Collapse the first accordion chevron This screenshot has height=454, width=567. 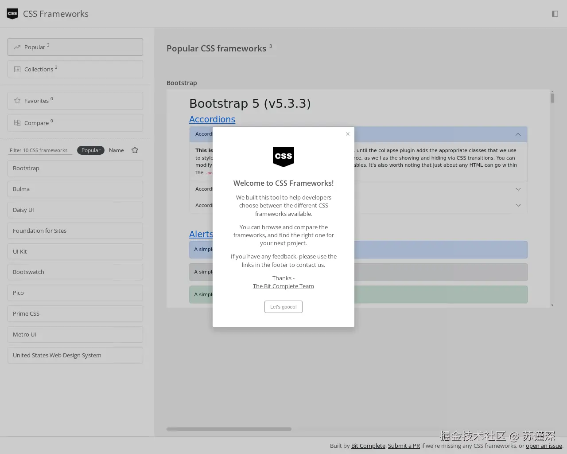tap(518, 134)
